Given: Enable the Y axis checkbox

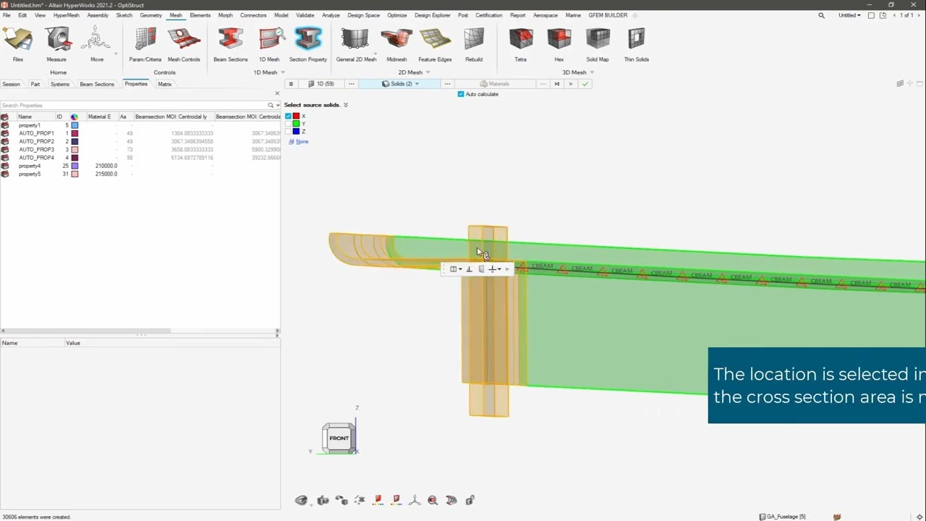Looking at the screenshot, I should (x=289, y=124).
